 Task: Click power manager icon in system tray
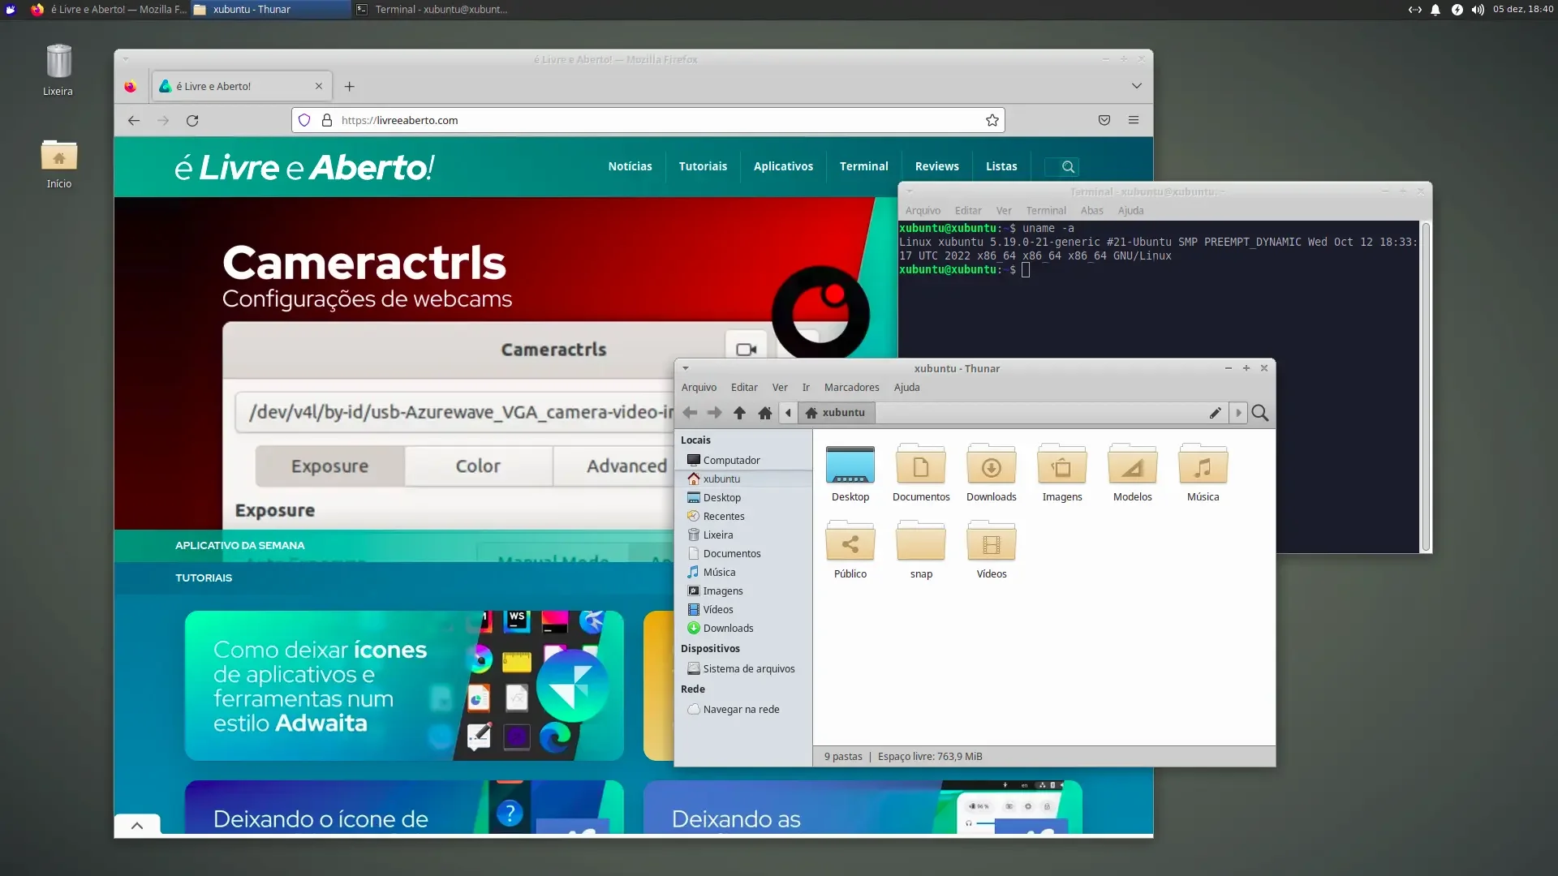coord(1457,10)
